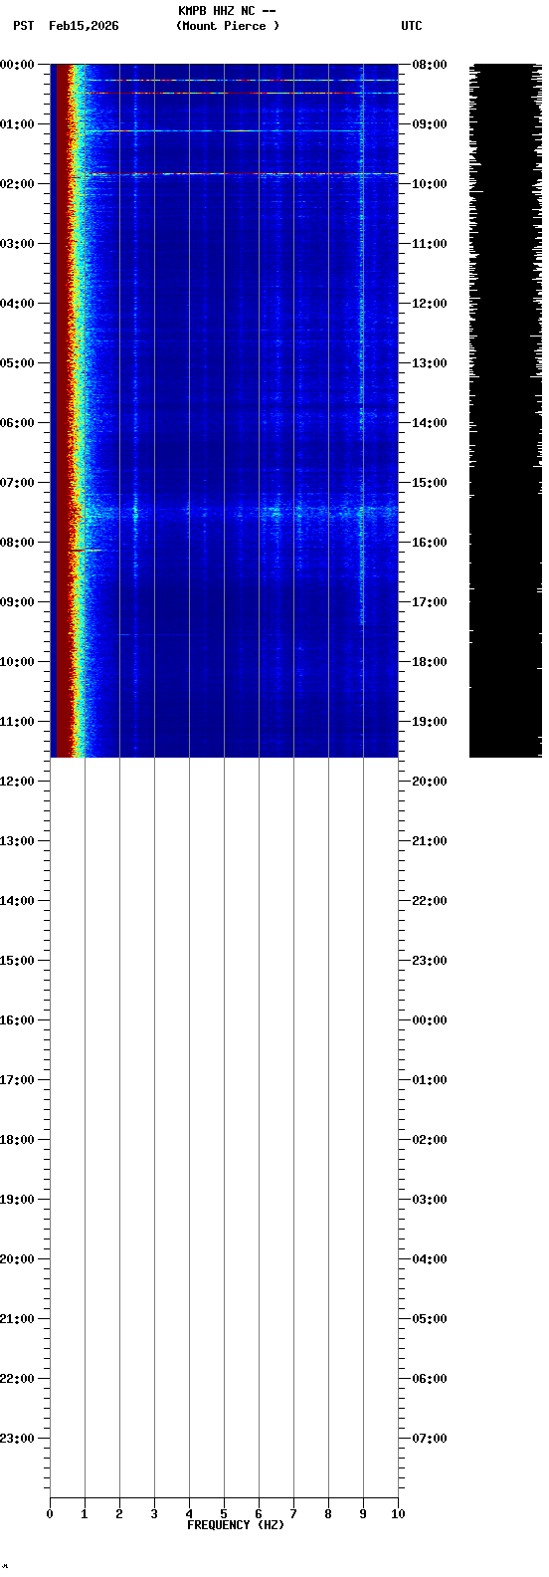Click the PST timezone label
This screenshot has height=1577, width=549.
[x=23, y=26]
